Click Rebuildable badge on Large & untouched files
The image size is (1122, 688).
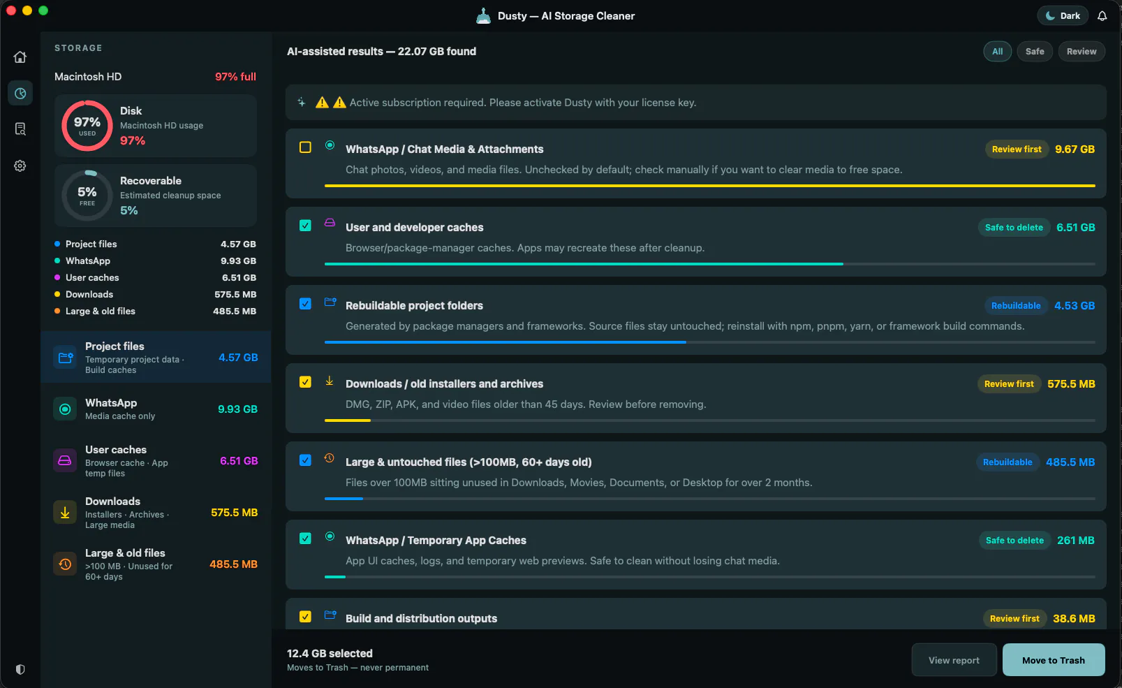(x=1007, y=462)
